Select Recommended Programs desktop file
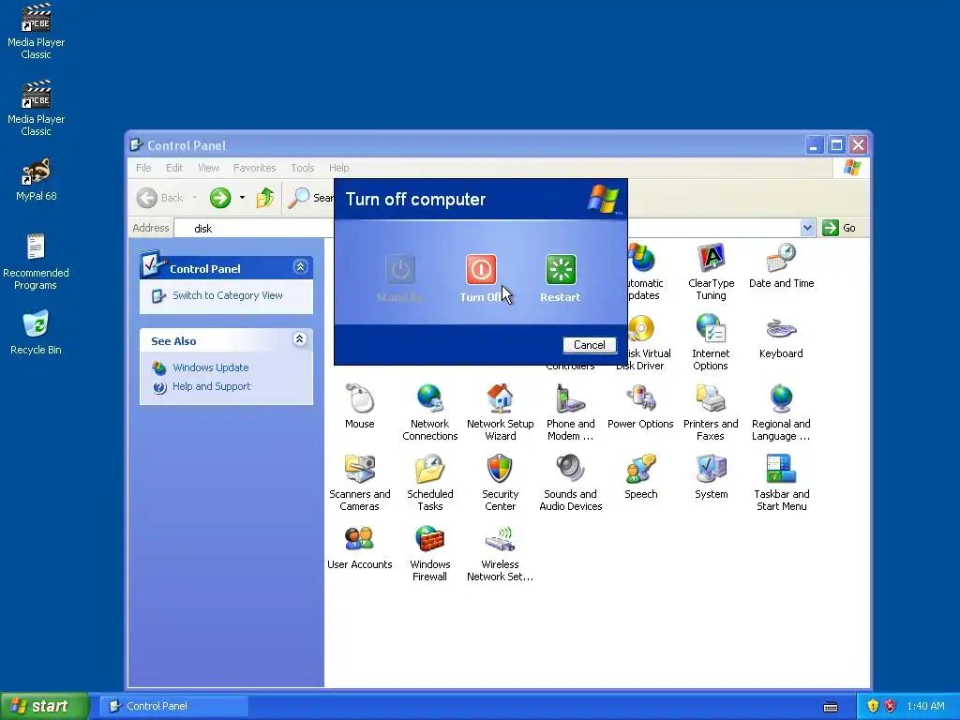 click(x=36, y=262)
